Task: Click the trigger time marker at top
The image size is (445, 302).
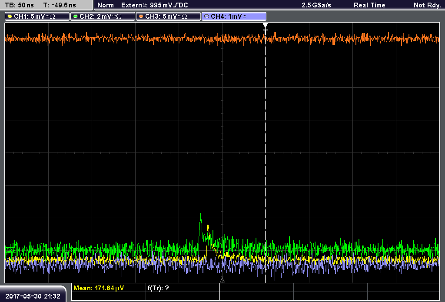Action: pyautogui.click(x=265, y=29)
